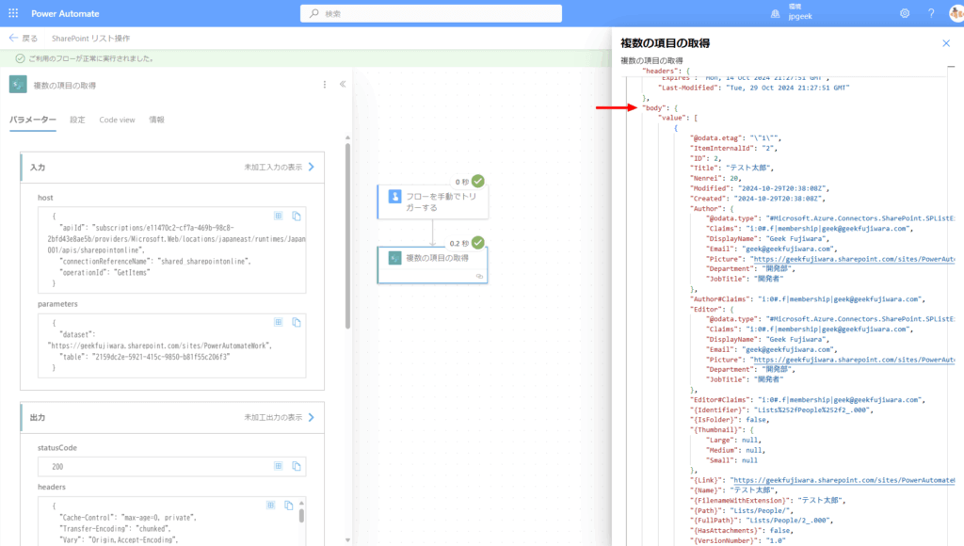This screenshot has height=546, width=964.
Task: Expand the host value viewer icon
Action: 279,216
